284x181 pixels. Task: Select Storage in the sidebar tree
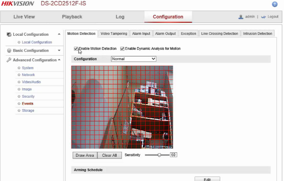coord(28,111)
